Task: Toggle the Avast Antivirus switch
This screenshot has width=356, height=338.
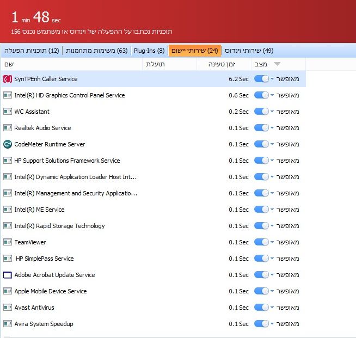Action: 261,308
